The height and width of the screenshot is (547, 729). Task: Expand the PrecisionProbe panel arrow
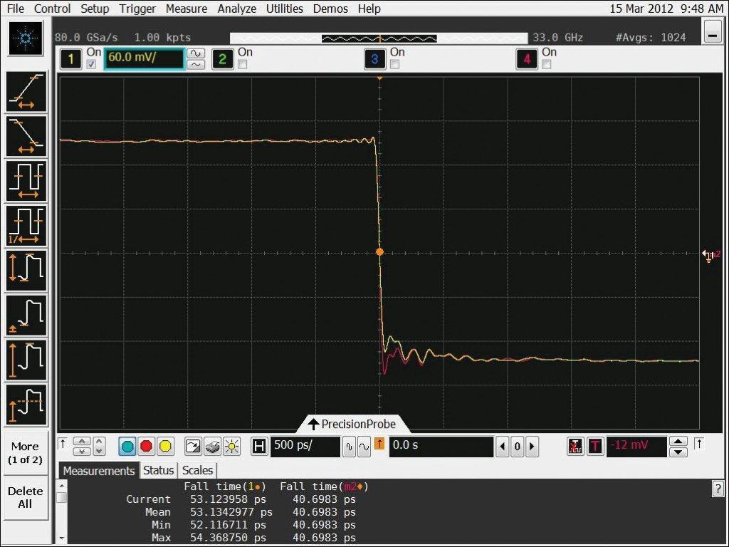pos(313,424)
